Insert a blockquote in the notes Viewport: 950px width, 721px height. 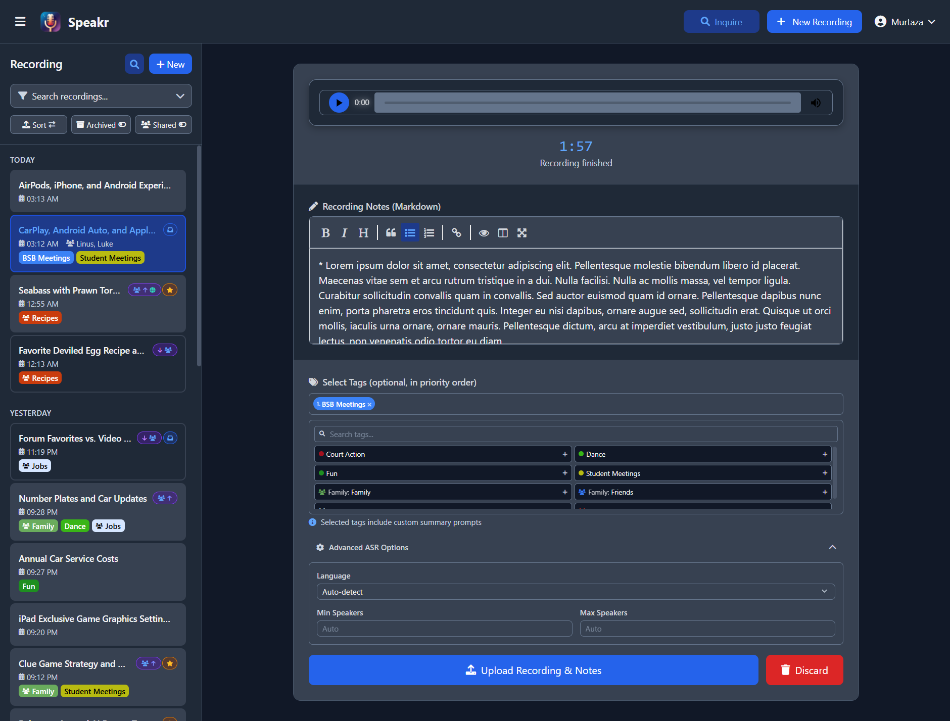pyautogui.click(x=391, y=233)
